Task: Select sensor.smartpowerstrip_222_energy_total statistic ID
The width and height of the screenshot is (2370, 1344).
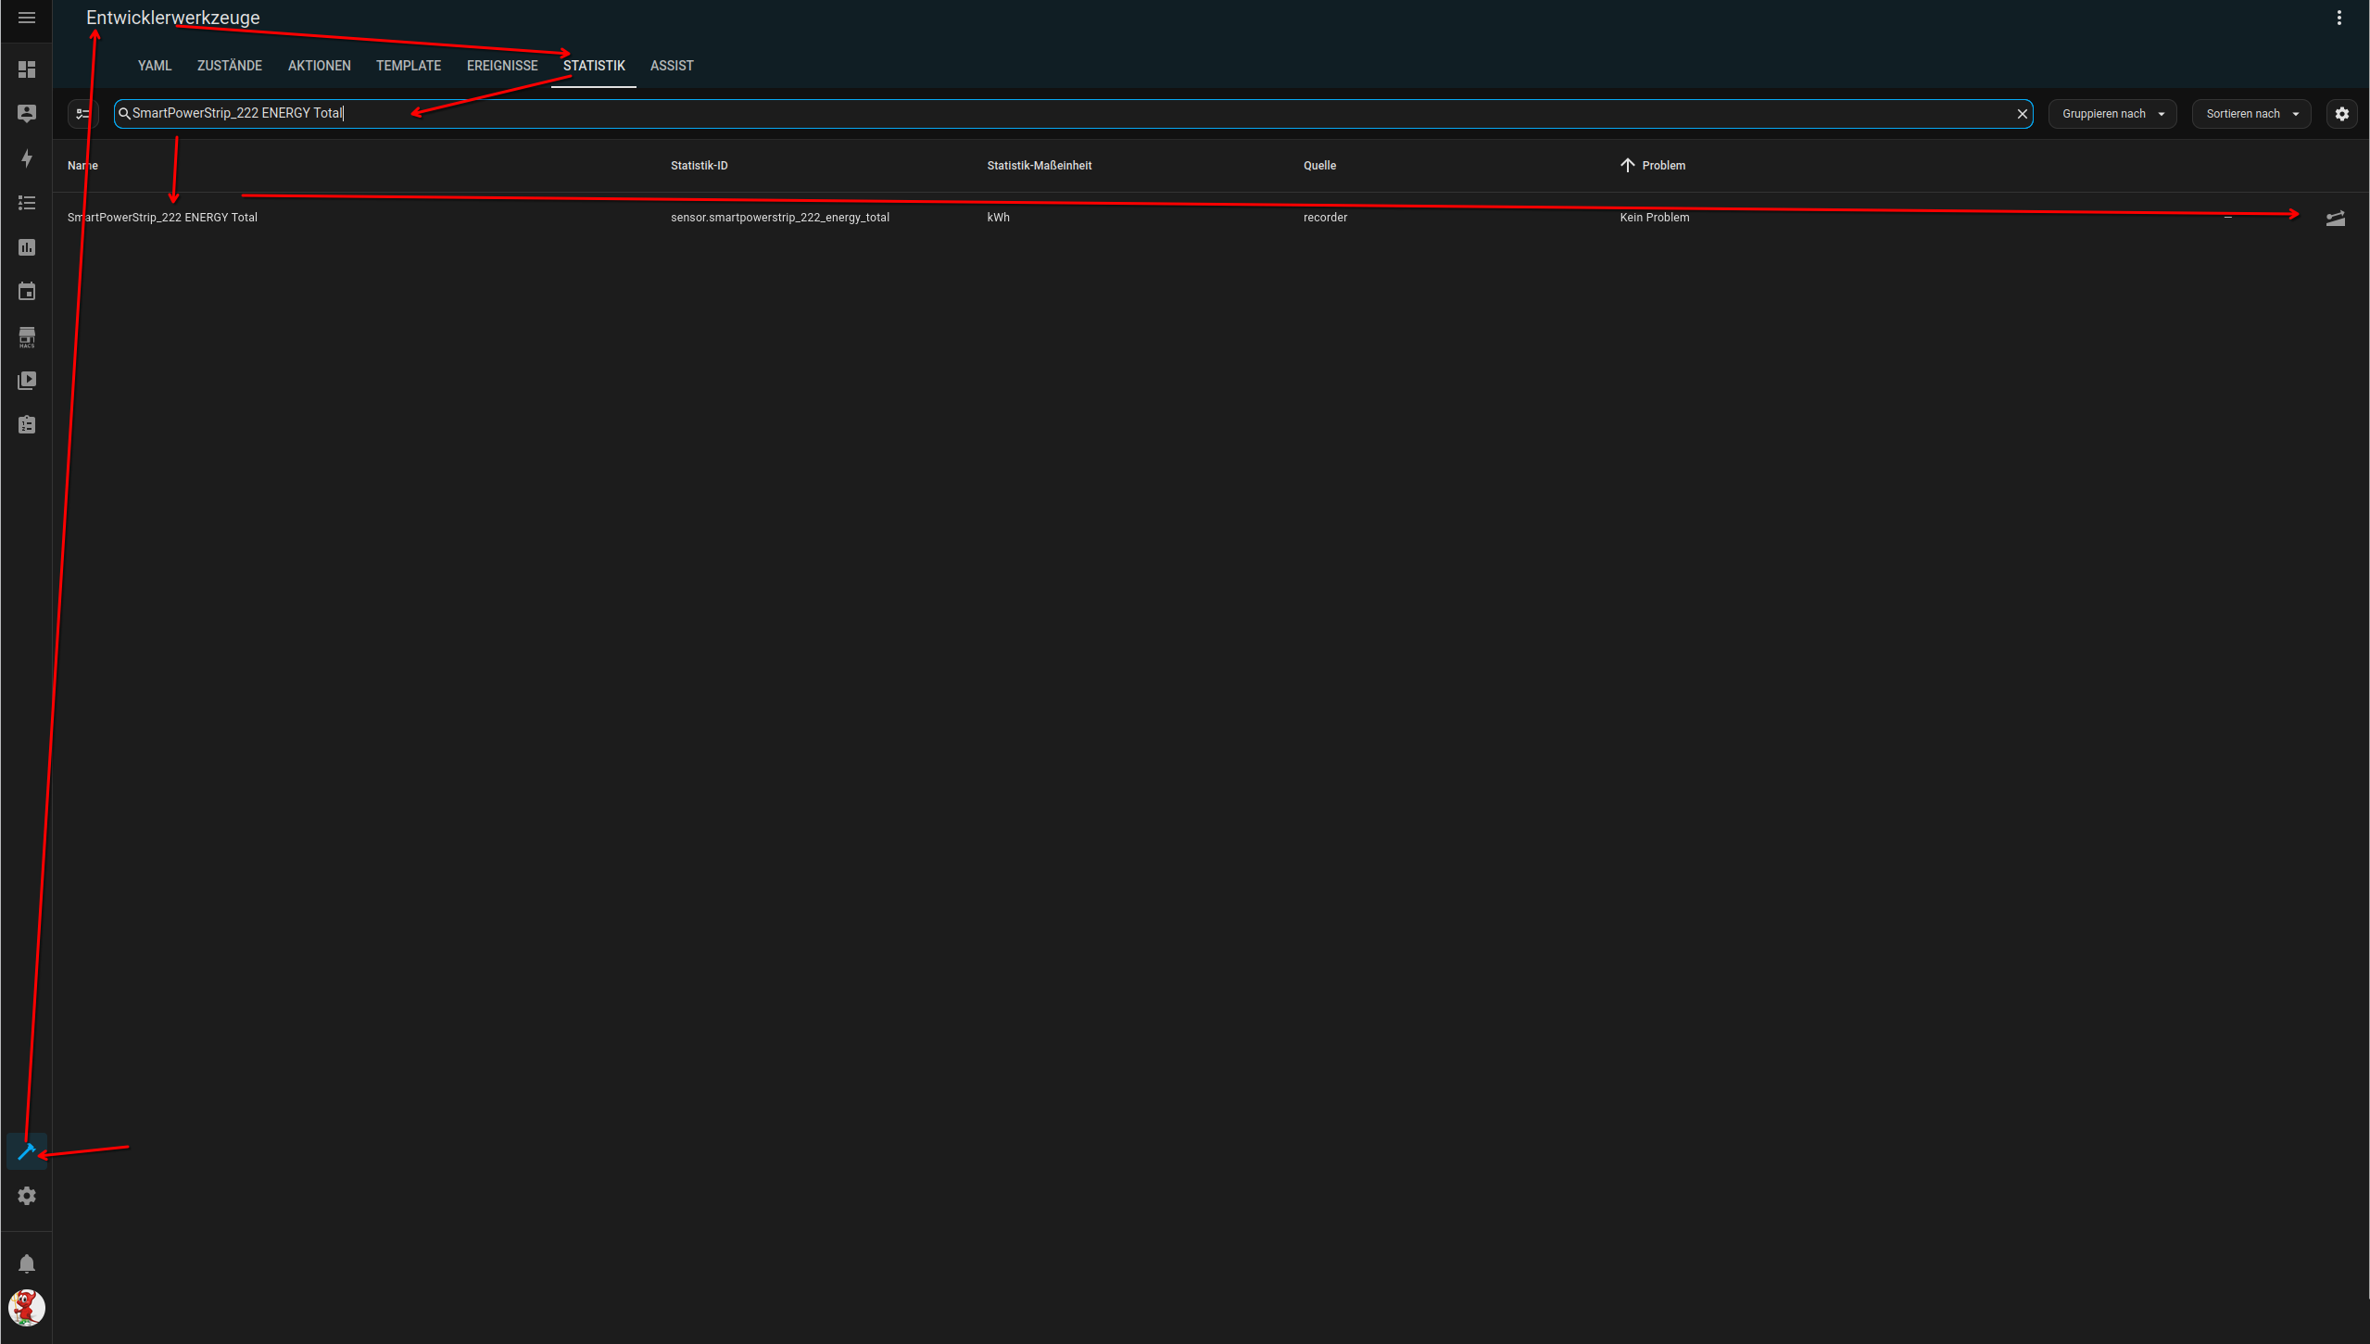Action: click(x=780, y=218)
